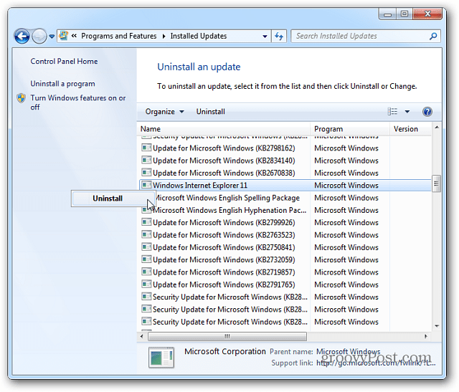
Task: Select the icon of update KB2670838
Action: tap(146, 172)
